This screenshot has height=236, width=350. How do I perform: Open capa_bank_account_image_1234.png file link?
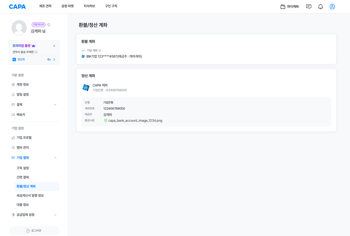pos(135,121)
